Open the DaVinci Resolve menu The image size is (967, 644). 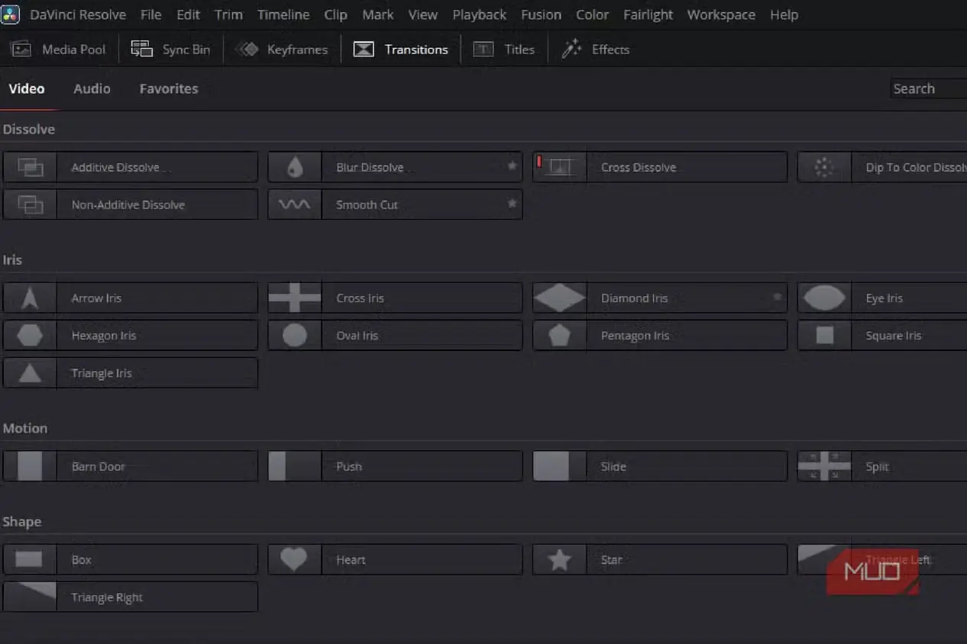(x=76, y=14)
